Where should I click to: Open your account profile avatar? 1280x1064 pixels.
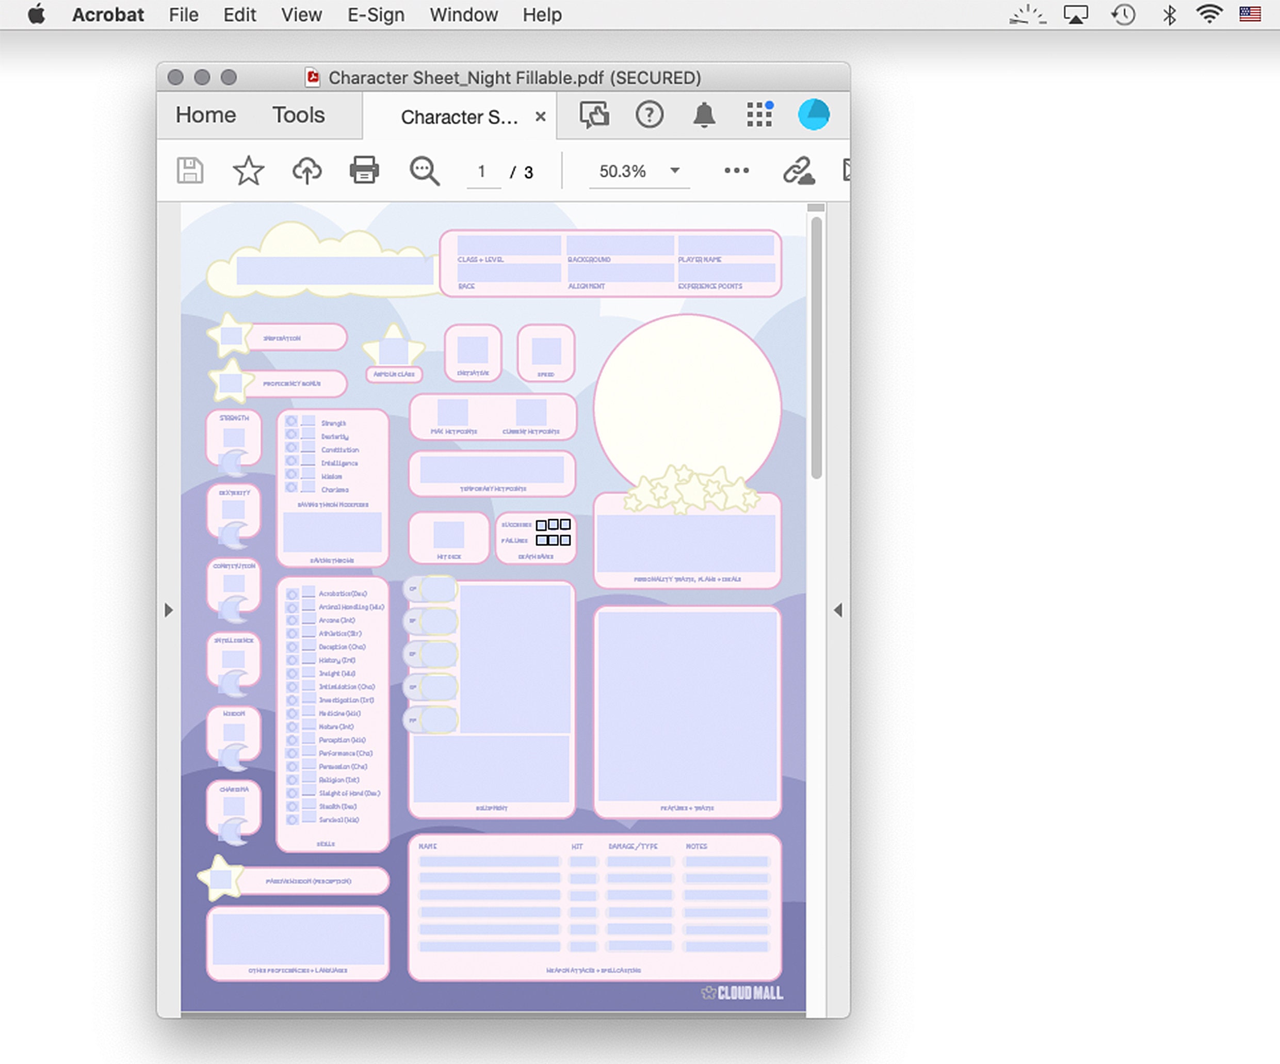[815, 115]
